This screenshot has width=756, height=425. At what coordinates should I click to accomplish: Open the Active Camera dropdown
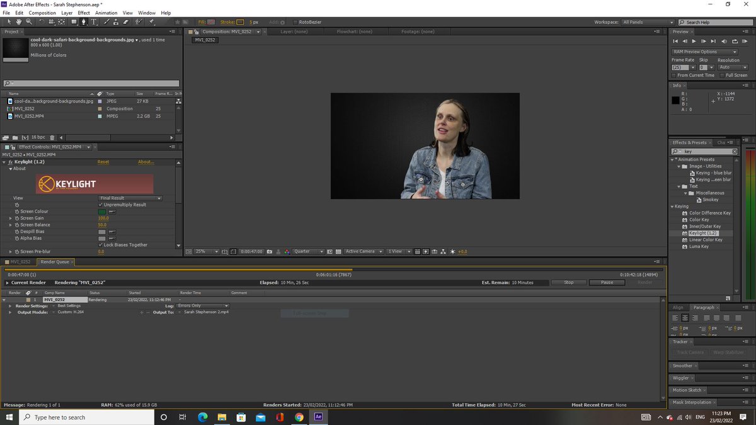364,251
